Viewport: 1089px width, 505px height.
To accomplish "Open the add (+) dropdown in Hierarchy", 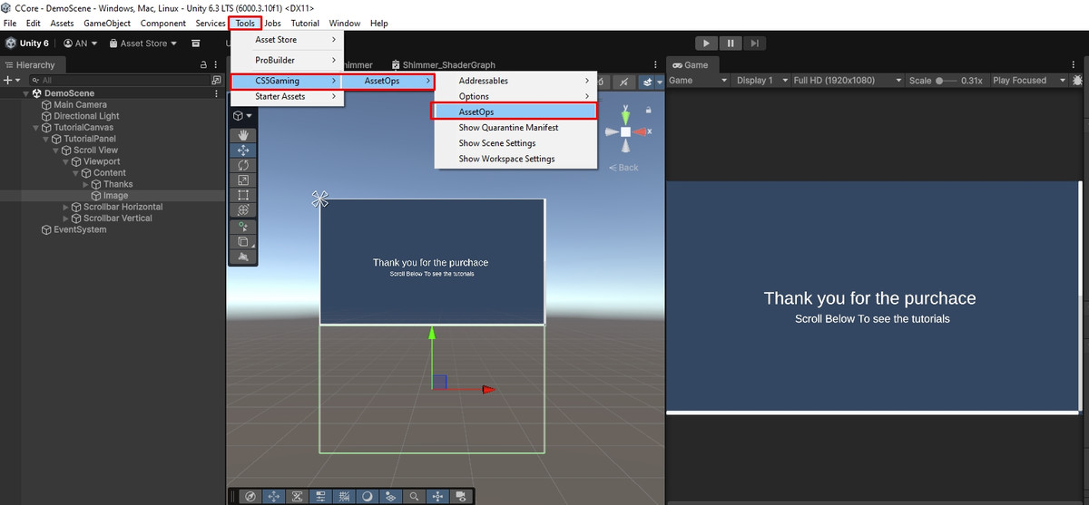I will click(11, 81).
